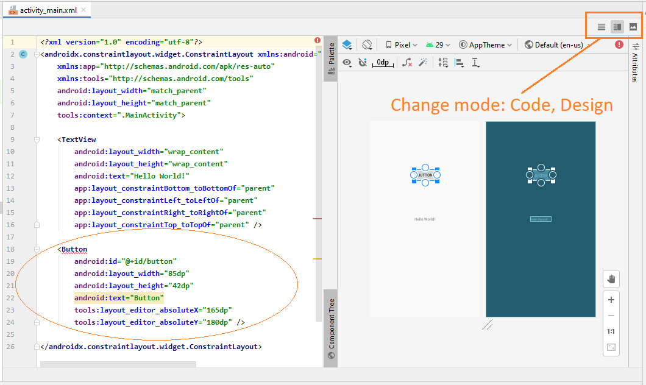The image size is (646, 385).
Task: Click the Clear All Constraints icon
Action: (407, 63)
